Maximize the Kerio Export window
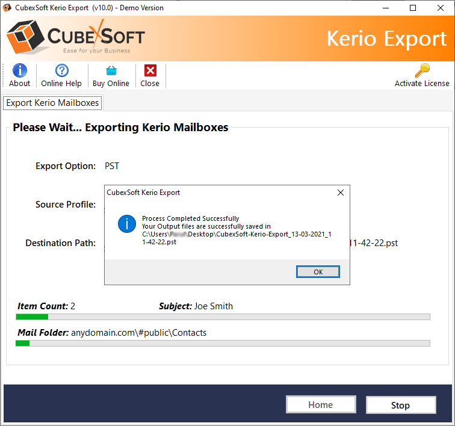The height and width of the screenshot is (426, 455). (413, 8)
